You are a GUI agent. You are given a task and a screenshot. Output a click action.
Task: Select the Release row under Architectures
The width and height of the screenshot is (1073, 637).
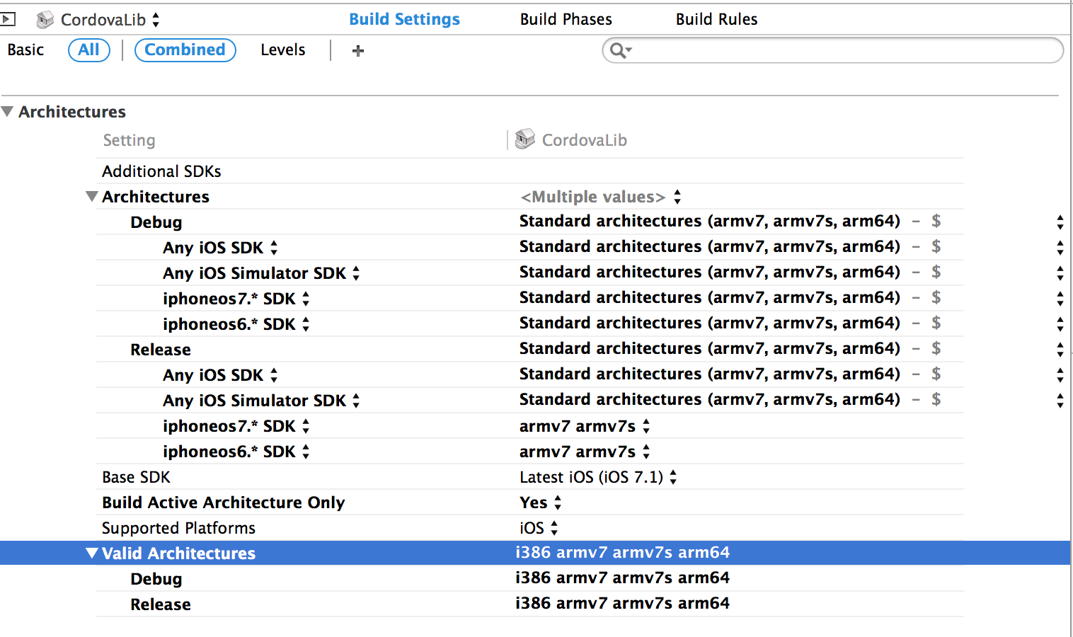click(x=530, y=349)
